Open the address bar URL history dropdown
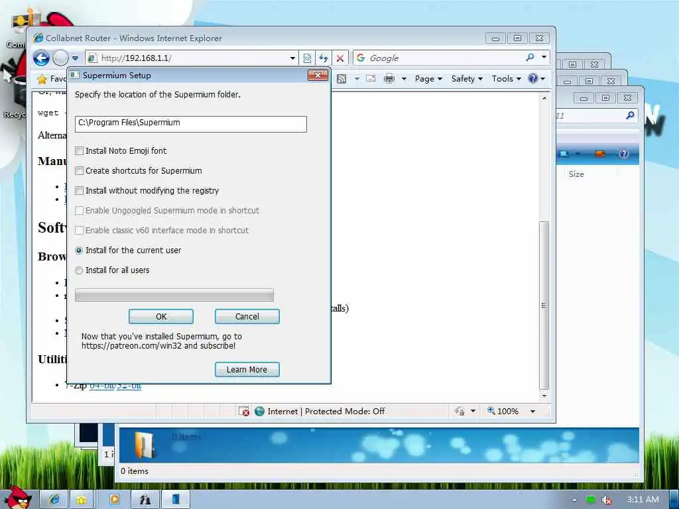This screenshot has width=679, height=509. (292, 58)
